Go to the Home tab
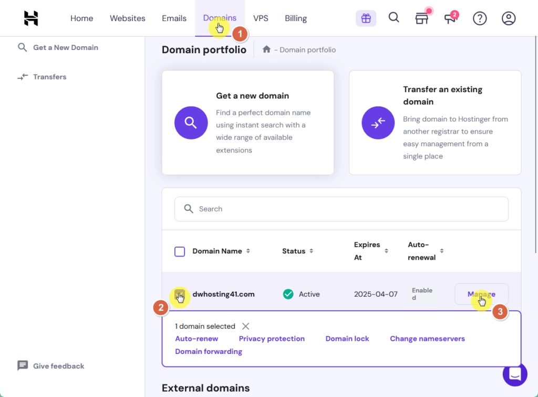Screen dimensions: 538x397 coord(81,18)
